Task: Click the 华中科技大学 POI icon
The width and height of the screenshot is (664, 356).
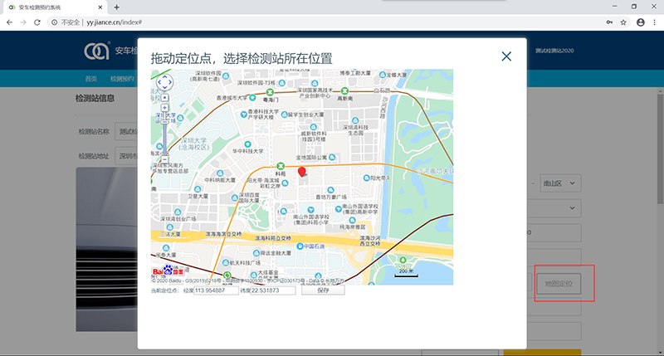Action: coord(247,144)
